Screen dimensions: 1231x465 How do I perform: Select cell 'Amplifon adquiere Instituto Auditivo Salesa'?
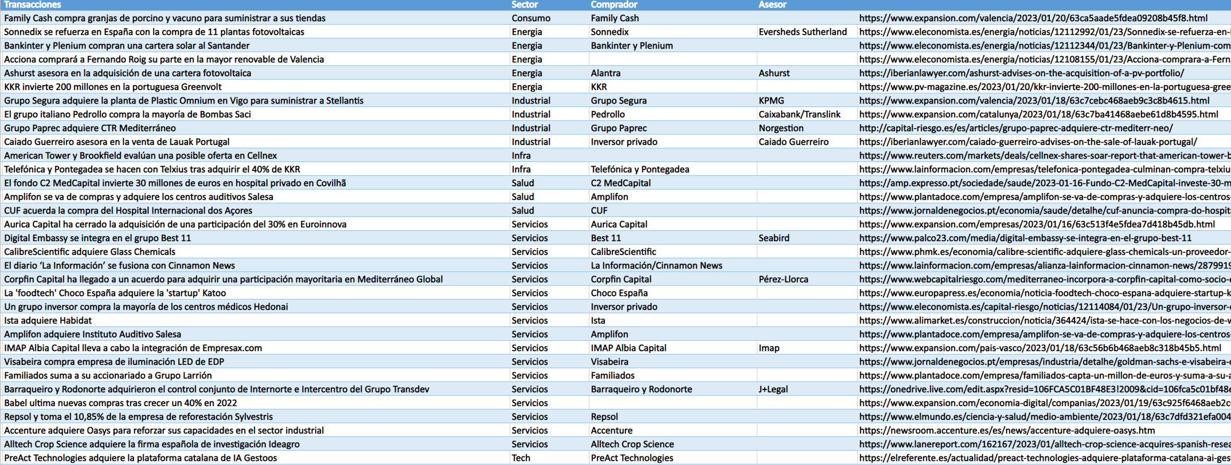click(255, 334)
